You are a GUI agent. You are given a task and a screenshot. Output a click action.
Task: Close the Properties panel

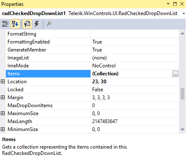coord(182,4)
